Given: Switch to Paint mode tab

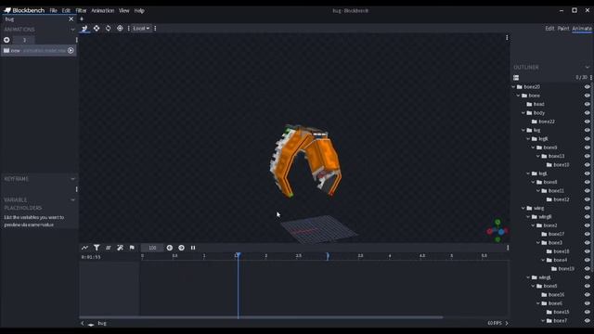Looking at the screenshot, I should pos(563,29).
